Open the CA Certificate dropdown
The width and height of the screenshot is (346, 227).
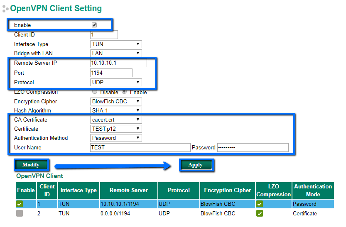[116, 120]
